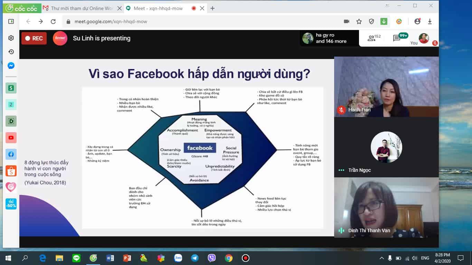Switch the ENG input language
Viewport: 472px width, 265px height.
click(425, 258)
